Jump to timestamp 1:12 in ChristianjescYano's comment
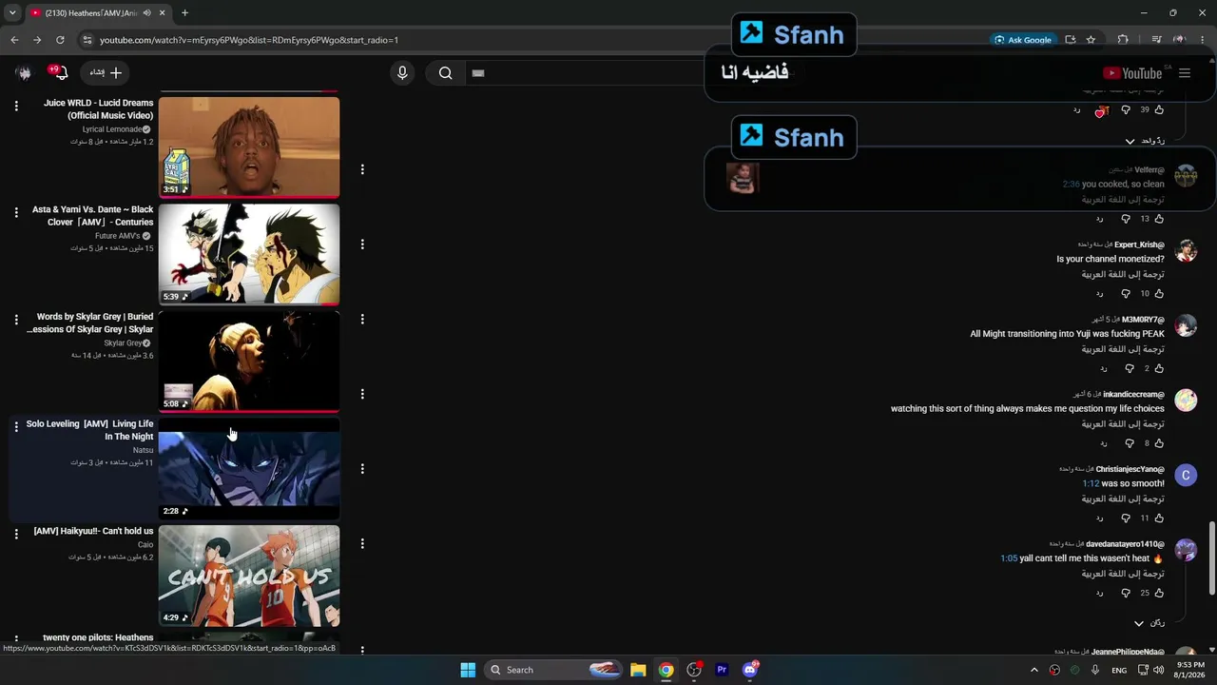The image size is (1217, 685). pos(1091,483)
